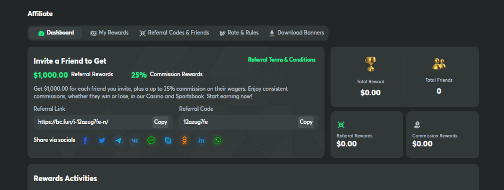
Task: Share via the WhatsApp icon
Action: 218,141
